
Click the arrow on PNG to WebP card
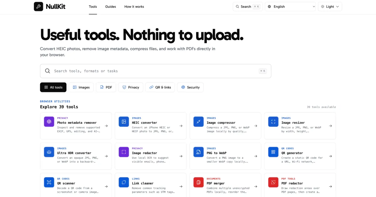coord(256,156)
